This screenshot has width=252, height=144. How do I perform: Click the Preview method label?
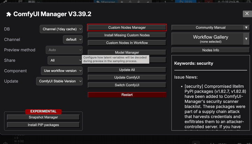[20, 50]
